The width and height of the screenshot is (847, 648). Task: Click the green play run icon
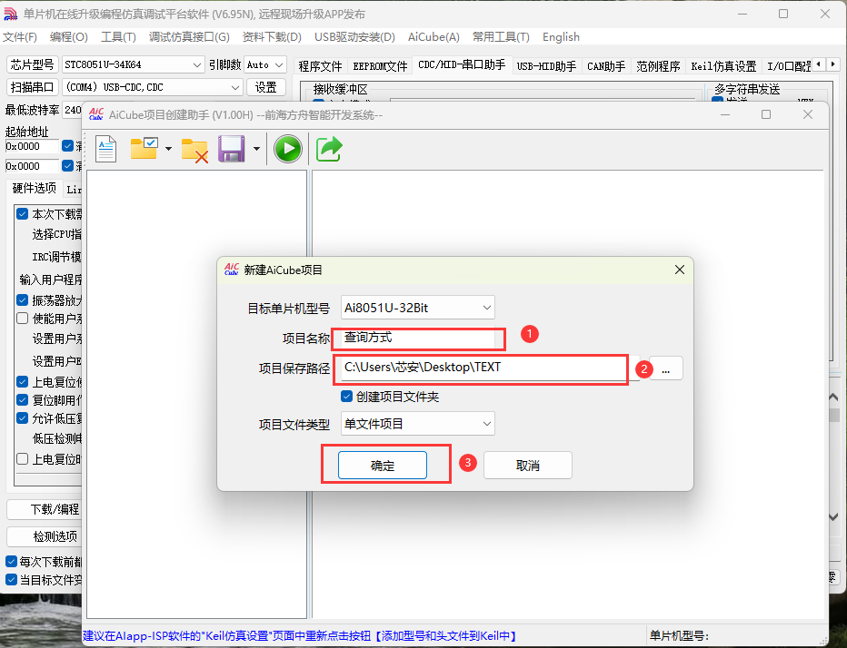point(288,149)
